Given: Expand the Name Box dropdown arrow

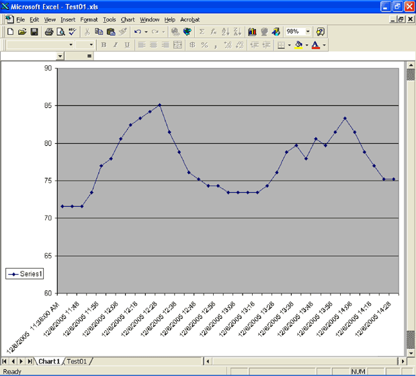Looking at the screenshot, I should click(x=60, y=56).
